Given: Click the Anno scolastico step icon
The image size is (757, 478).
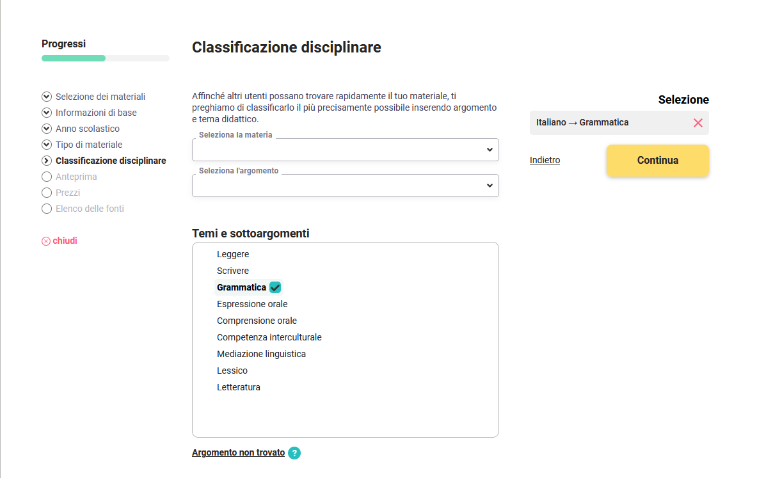Looking at the screenshot, I should [x=46, y=129].
